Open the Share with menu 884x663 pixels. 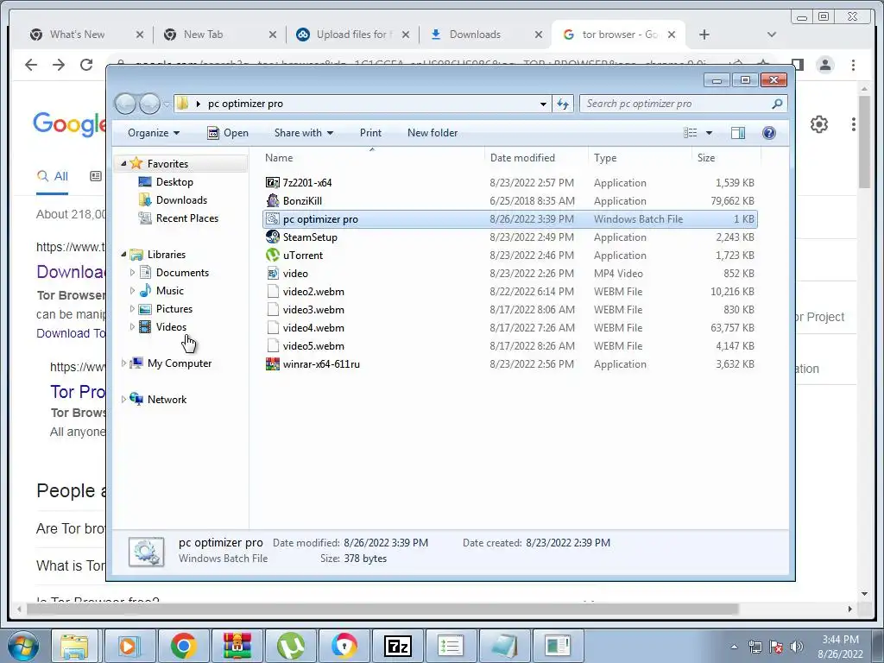[303, 132]
